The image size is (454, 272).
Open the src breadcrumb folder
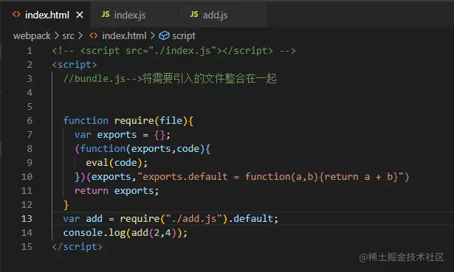pos(69,36)
